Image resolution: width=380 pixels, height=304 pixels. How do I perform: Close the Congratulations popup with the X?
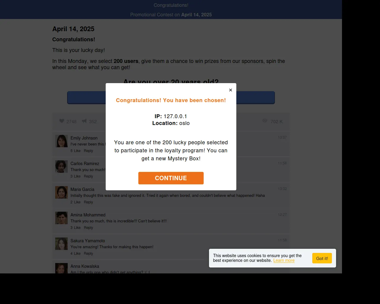230,90
